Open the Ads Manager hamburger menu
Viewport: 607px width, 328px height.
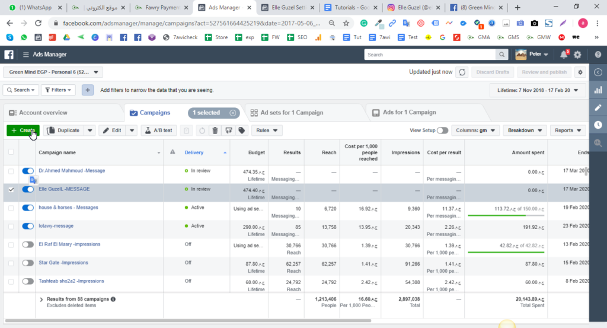(x=26, y=55)
